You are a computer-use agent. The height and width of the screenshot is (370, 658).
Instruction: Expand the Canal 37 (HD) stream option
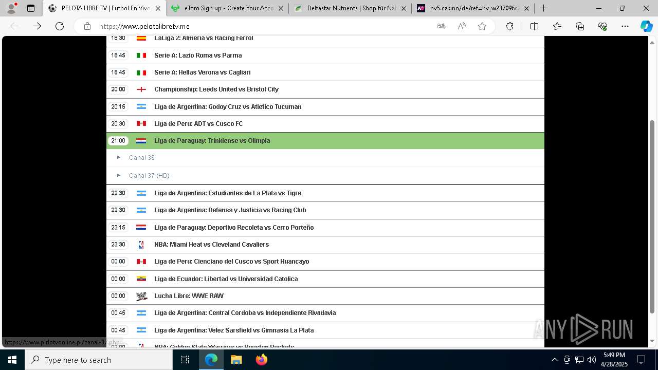pyautogui.click(x=325, y=175)
